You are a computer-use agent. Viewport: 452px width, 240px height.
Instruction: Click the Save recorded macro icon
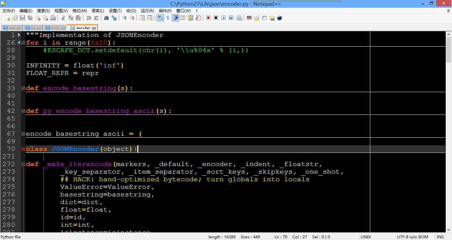(239, 18)
